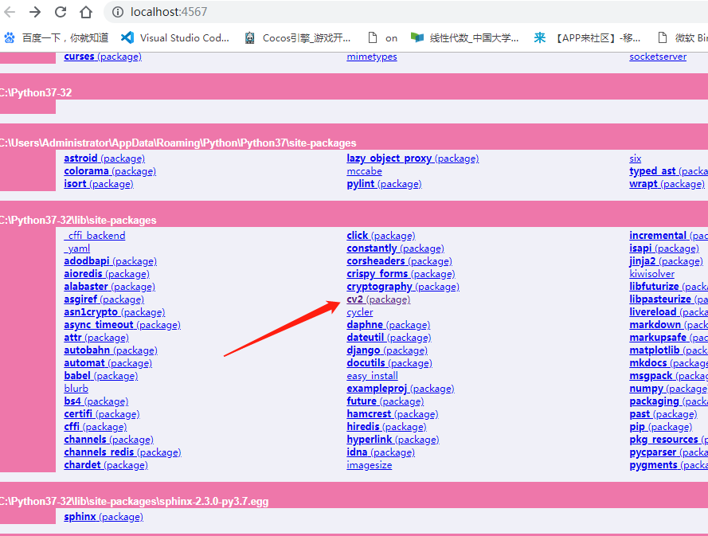This screenshot has height=536, width=708.
Task: Open the colorama package link
Action: click(x=110, y=171)
